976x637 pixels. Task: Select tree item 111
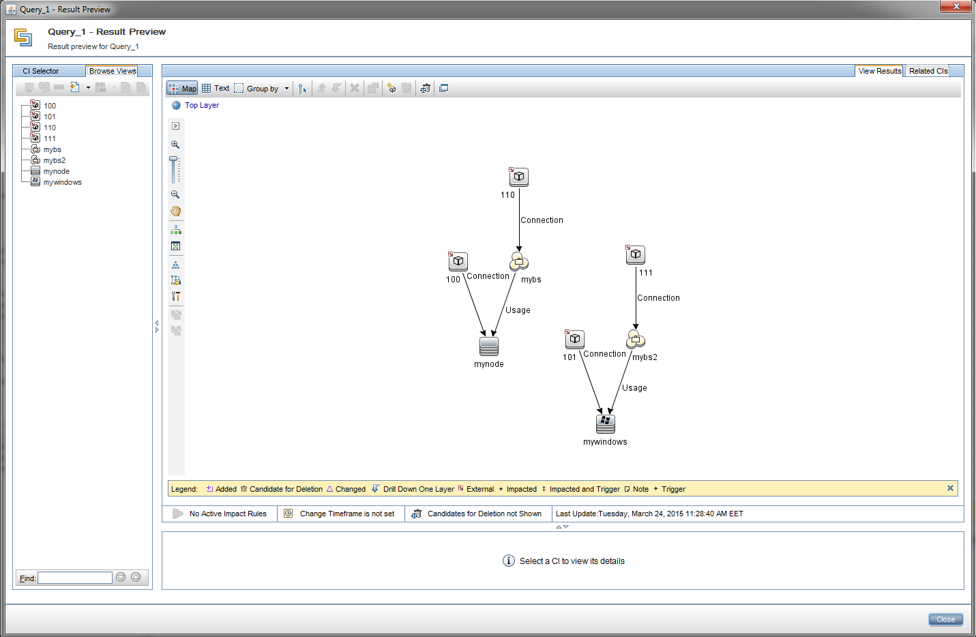(50, 138)
